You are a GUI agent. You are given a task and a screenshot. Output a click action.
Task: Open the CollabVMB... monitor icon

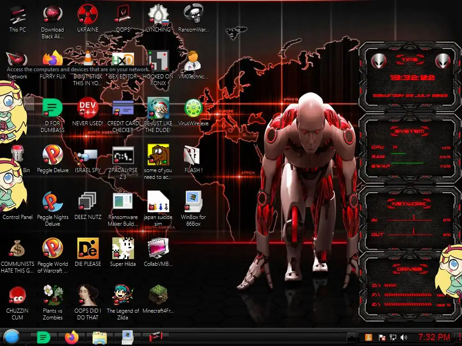[158, 252]
